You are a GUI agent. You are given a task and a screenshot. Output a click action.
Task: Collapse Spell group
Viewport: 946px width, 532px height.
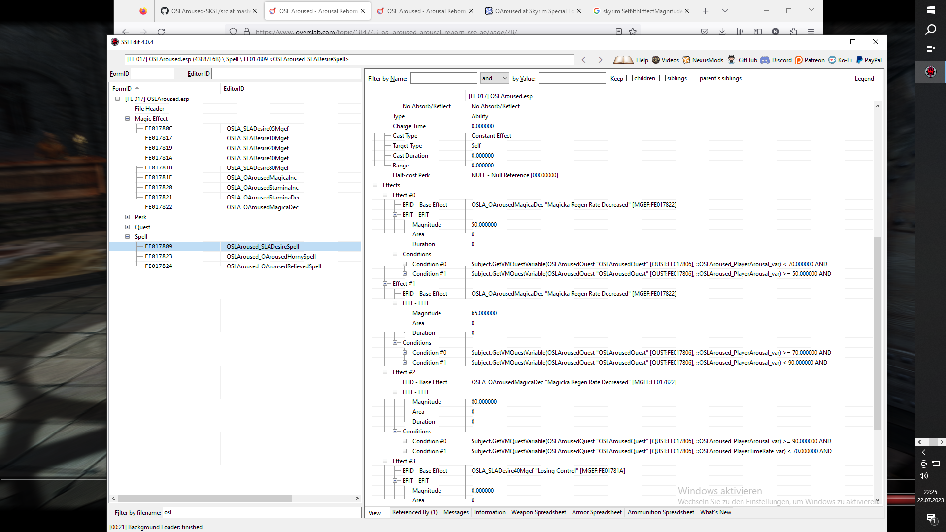127,237
